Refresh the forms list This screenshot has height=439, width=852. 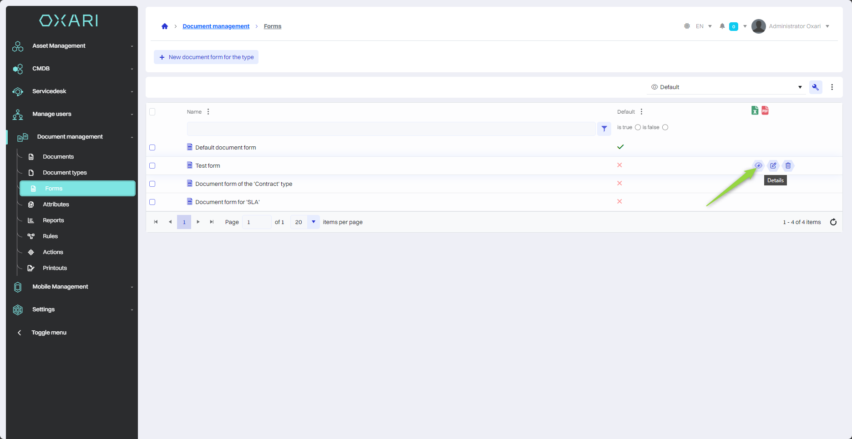point(833,222)
